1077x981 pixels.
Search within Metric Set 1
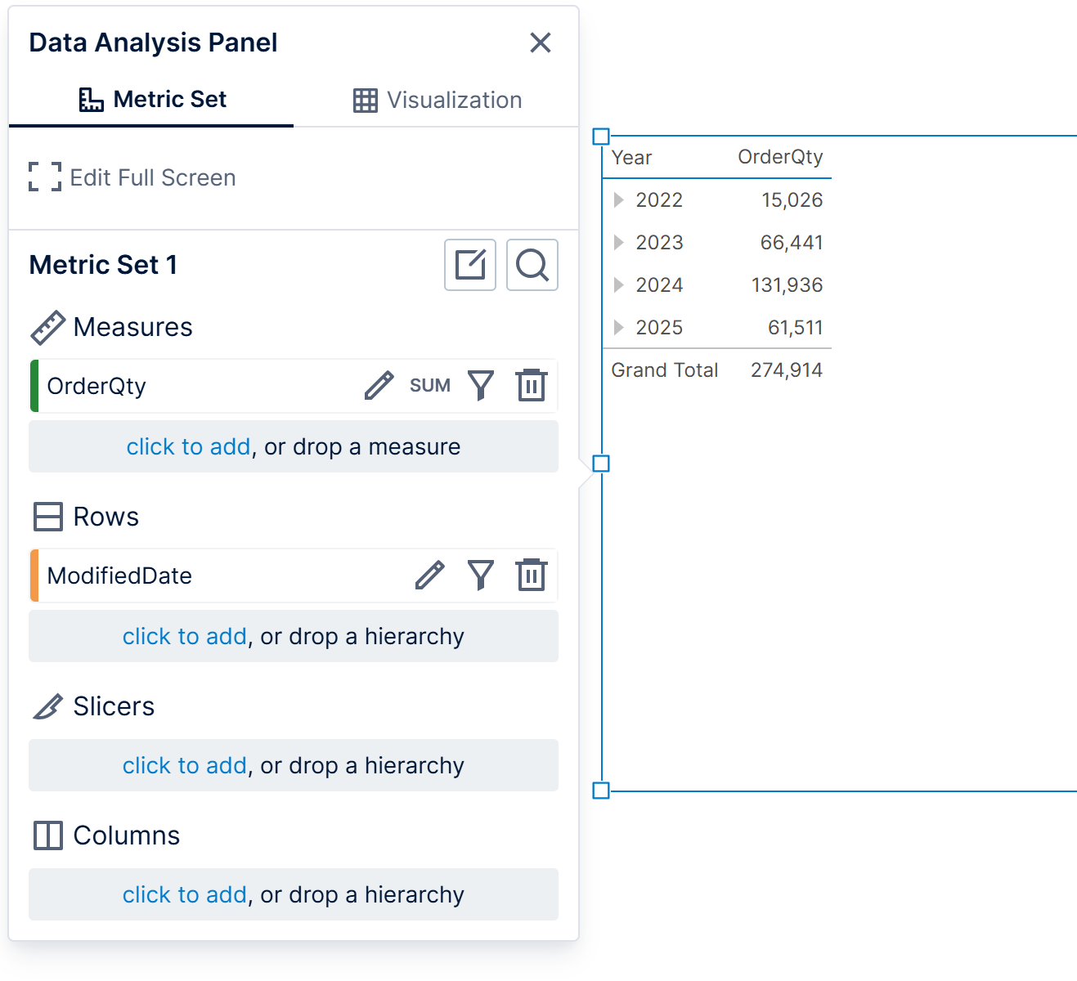coord(532,265)
